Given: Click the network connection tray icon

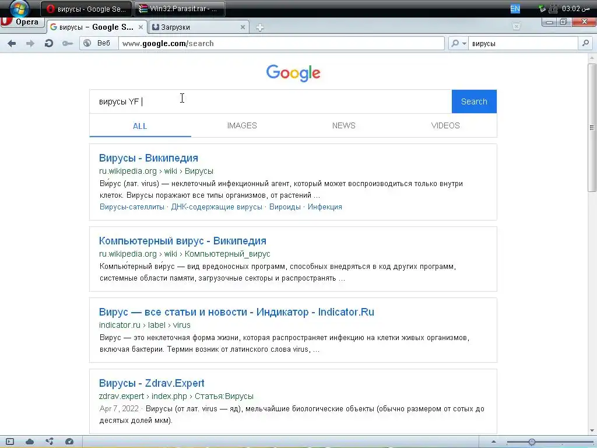Looking at the screenshot, I should (x=553, y=8).
